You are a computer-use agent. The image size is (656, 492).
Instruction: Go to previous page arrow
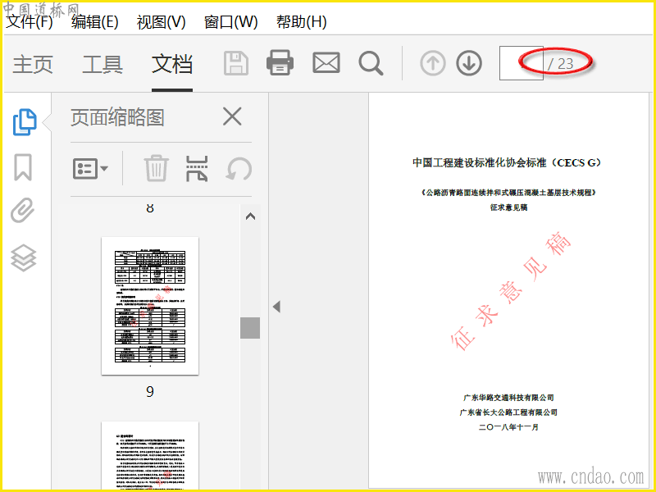point(433,63)
